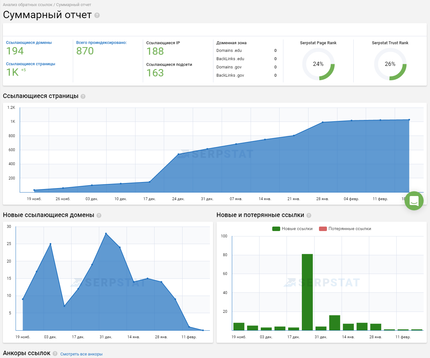Click green Новые ссылки legend color box
Image resolution: width=430 pixels, height=358 pixels.
click(276, 229)
